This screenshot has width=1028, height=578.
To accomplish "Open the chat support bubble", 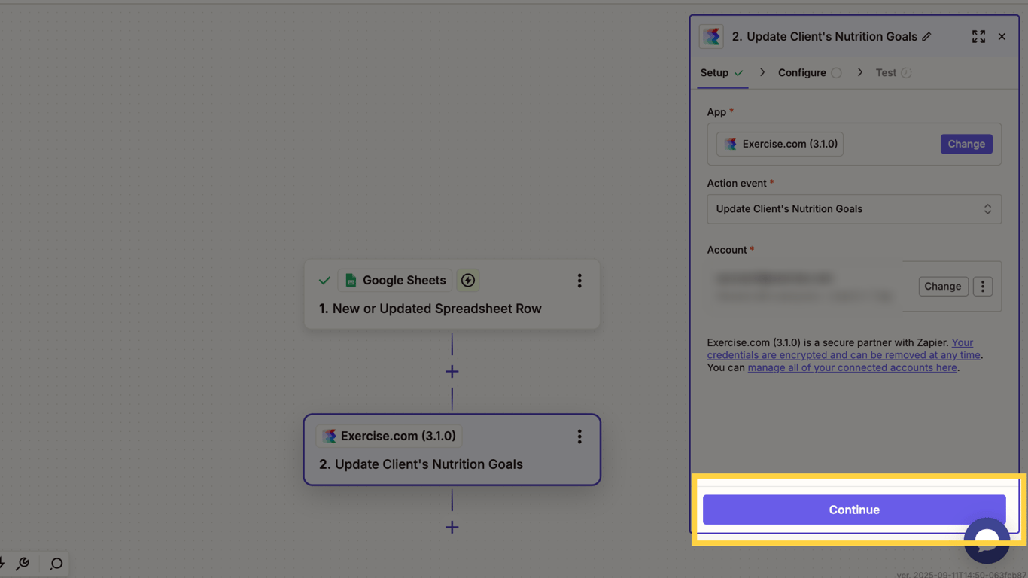I will click(x=987, y=540).
